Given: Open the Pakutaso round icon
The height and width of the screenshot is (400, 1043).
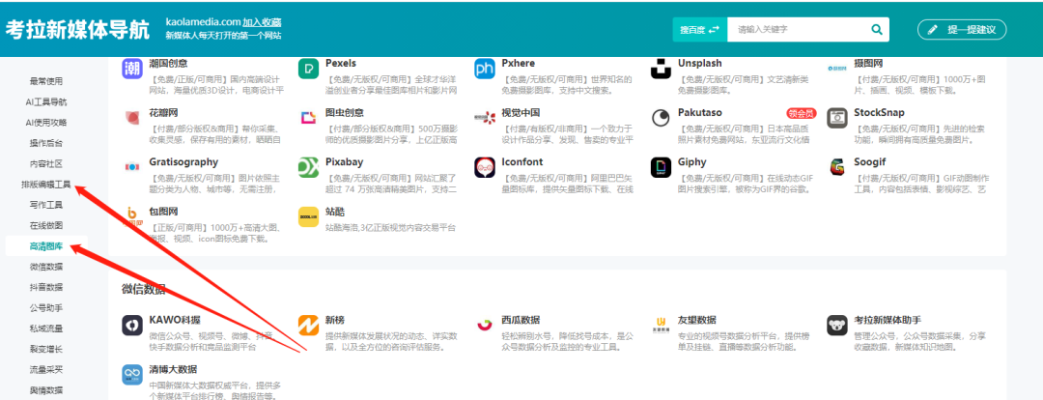Looking at the screenshot, I should [x=661, y=118].
